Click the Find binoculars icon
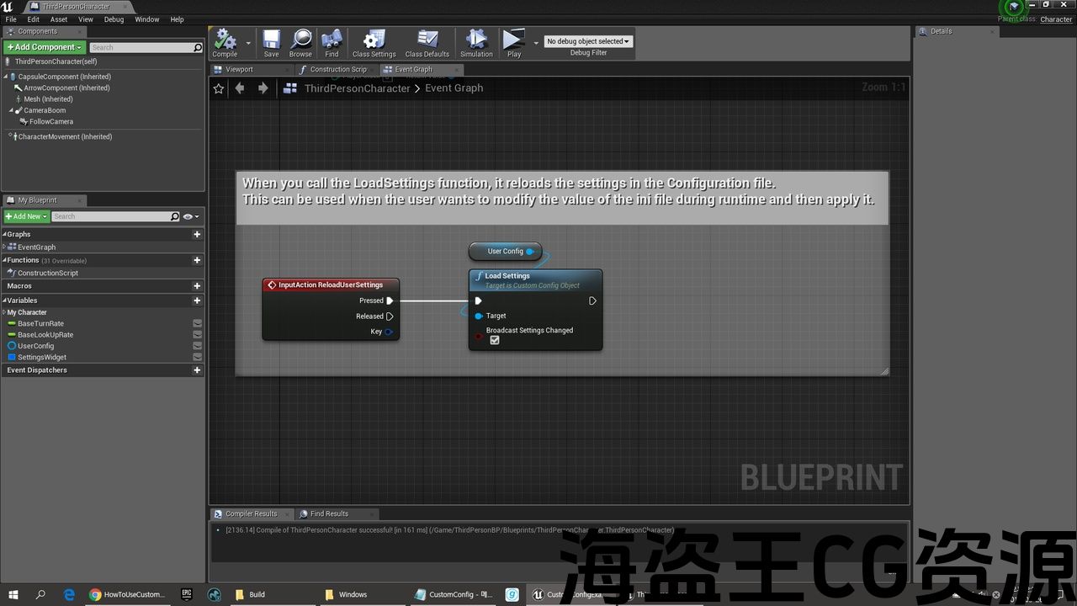Viewport: 1077px width, 606px height. pos(332,42)
